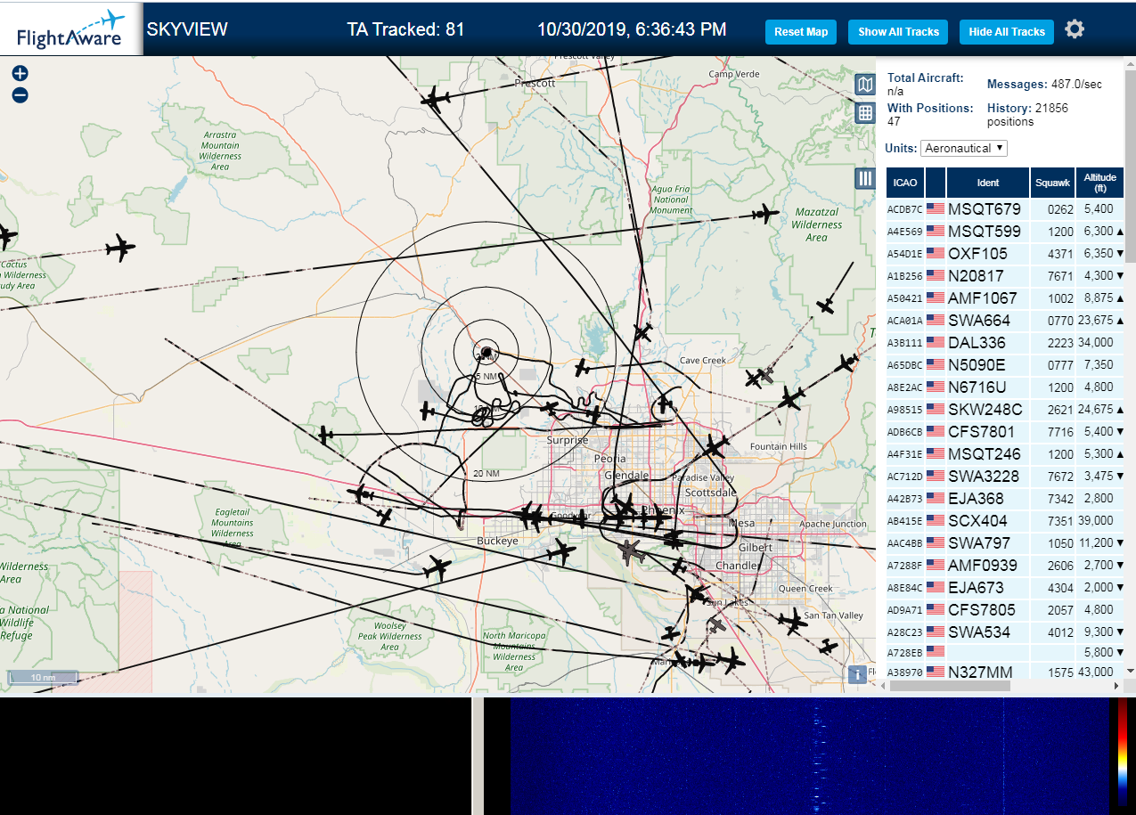Click the table scroll-down arrow

click(x=1130, y=671)
